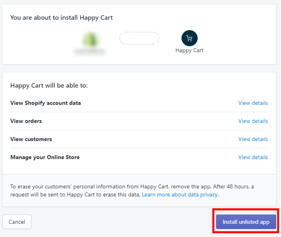This screenshot has width=281, height=237.
Task: Click the Happy Cart name under icon
Action: (x=189, y=50)
